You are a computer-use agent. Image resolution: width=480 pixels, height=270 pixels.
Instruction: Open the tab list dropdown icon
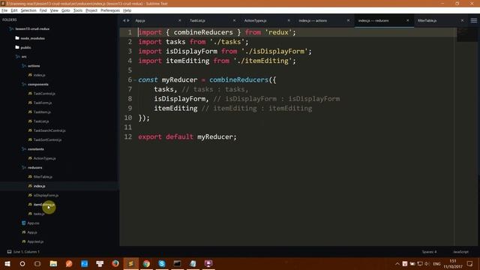(473, 20)
